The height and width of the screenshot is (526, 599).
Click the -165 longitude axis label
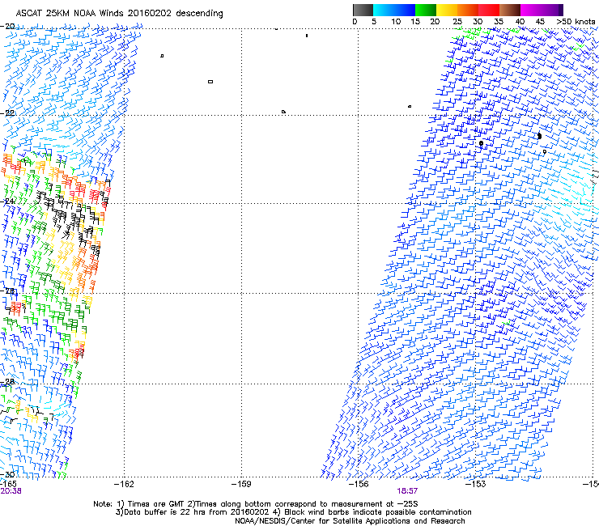point(8,484)
